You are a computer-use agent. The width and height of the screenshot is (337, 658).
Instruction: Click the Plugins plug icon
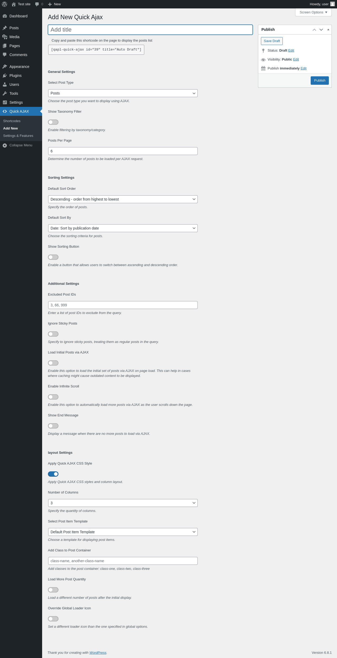tap(5, 76)
